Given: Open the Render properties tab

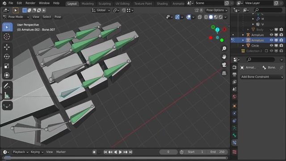Looking at the screenshot, I should point(234,68).
